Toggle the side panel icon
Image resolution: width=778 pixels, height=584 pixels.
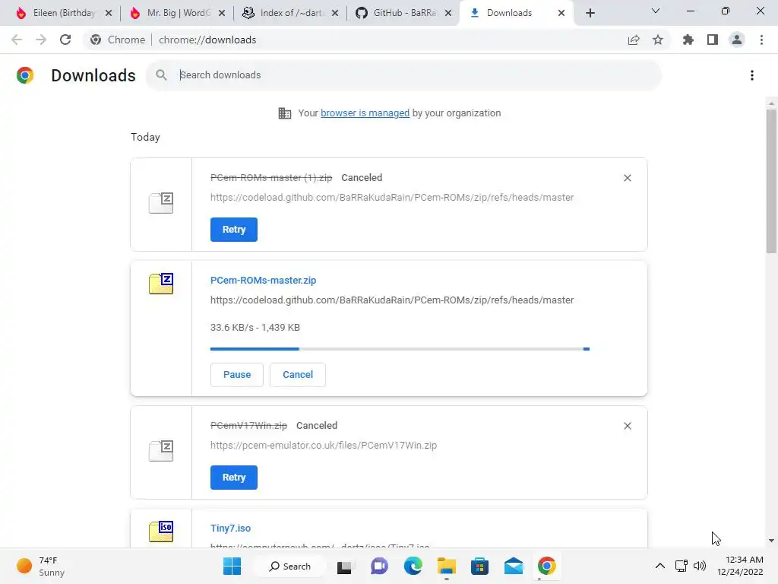pos(713,40)
